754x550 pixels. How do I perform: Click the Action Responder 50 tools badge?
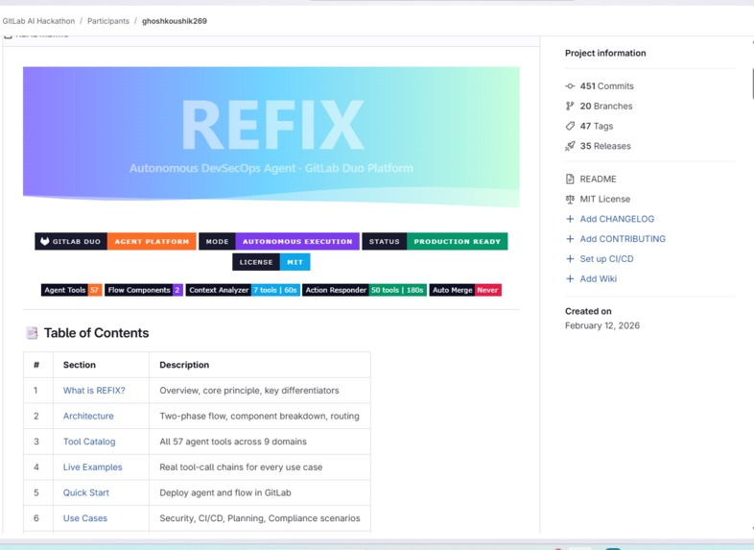(x=365, y=290)
